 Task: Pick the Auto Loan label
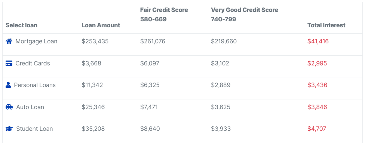(x=30, y=107)
